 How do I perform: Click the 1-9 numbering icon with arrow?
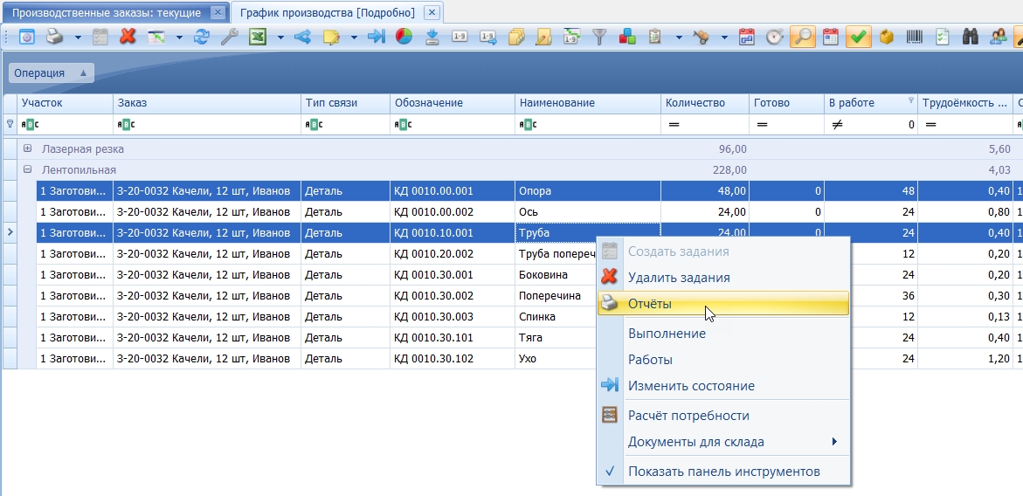point(487,38)
